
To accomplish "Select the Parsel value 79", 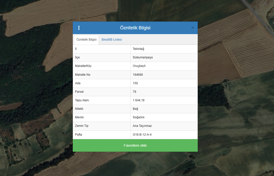I will [x=134, y=92].
